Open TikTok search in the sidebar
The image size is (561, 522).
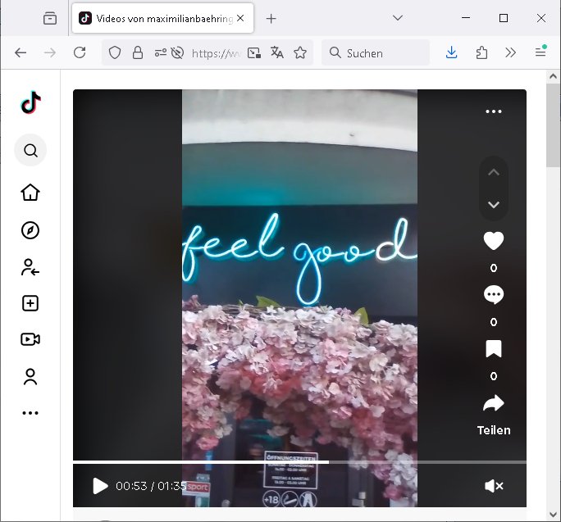(30, 150)
